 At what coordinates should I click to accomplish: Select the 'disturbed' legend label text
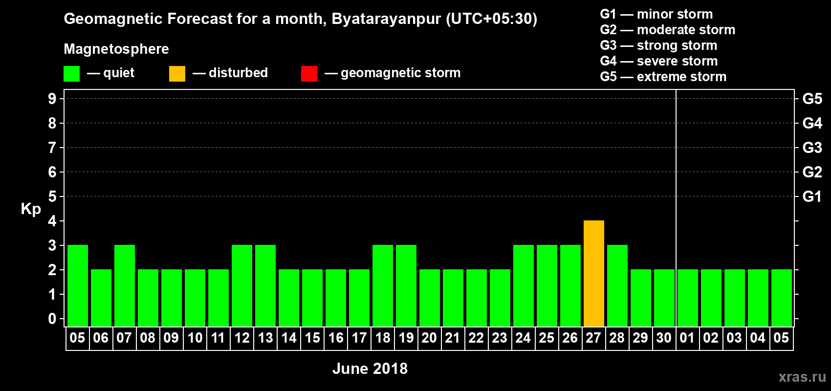(238, 73)
